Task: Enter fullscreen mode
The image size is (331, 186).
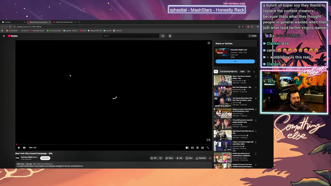Action: click(208, 148)
